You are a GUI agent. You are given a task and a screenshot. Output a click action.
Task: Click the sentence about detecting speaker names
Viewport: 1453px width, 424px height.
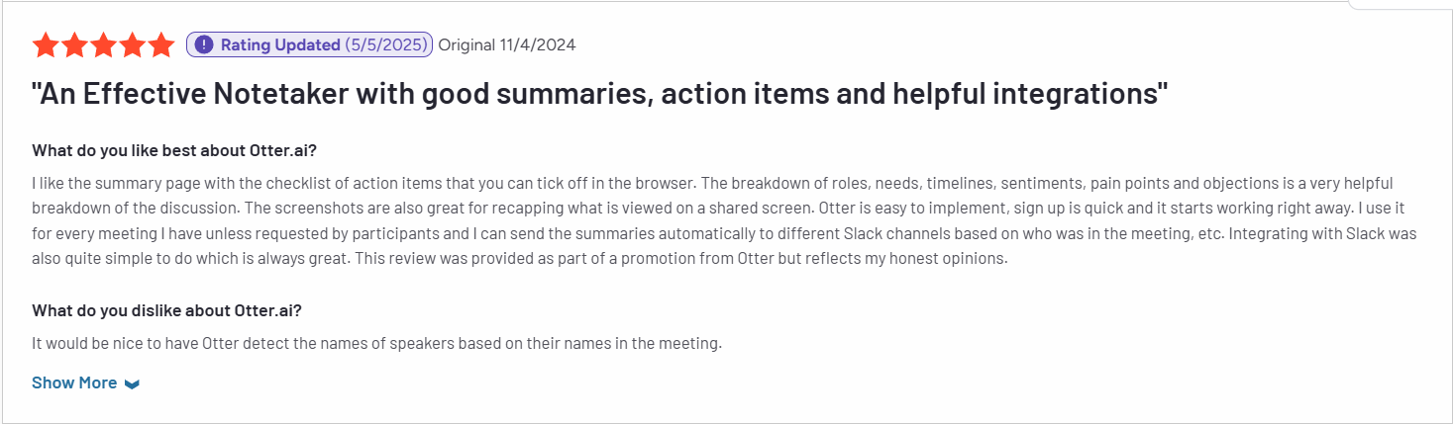tap(376, 344)
